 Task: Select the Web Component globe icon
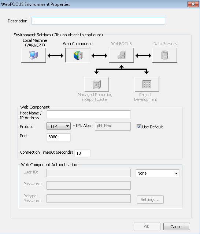[x=78, y=55]
